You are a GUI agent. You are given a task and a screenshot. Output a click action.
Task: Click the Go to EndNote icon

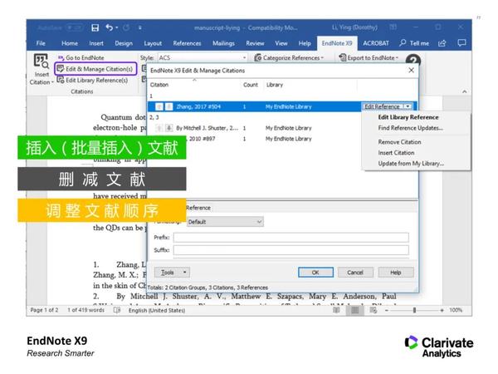click(x=61, y=57)
